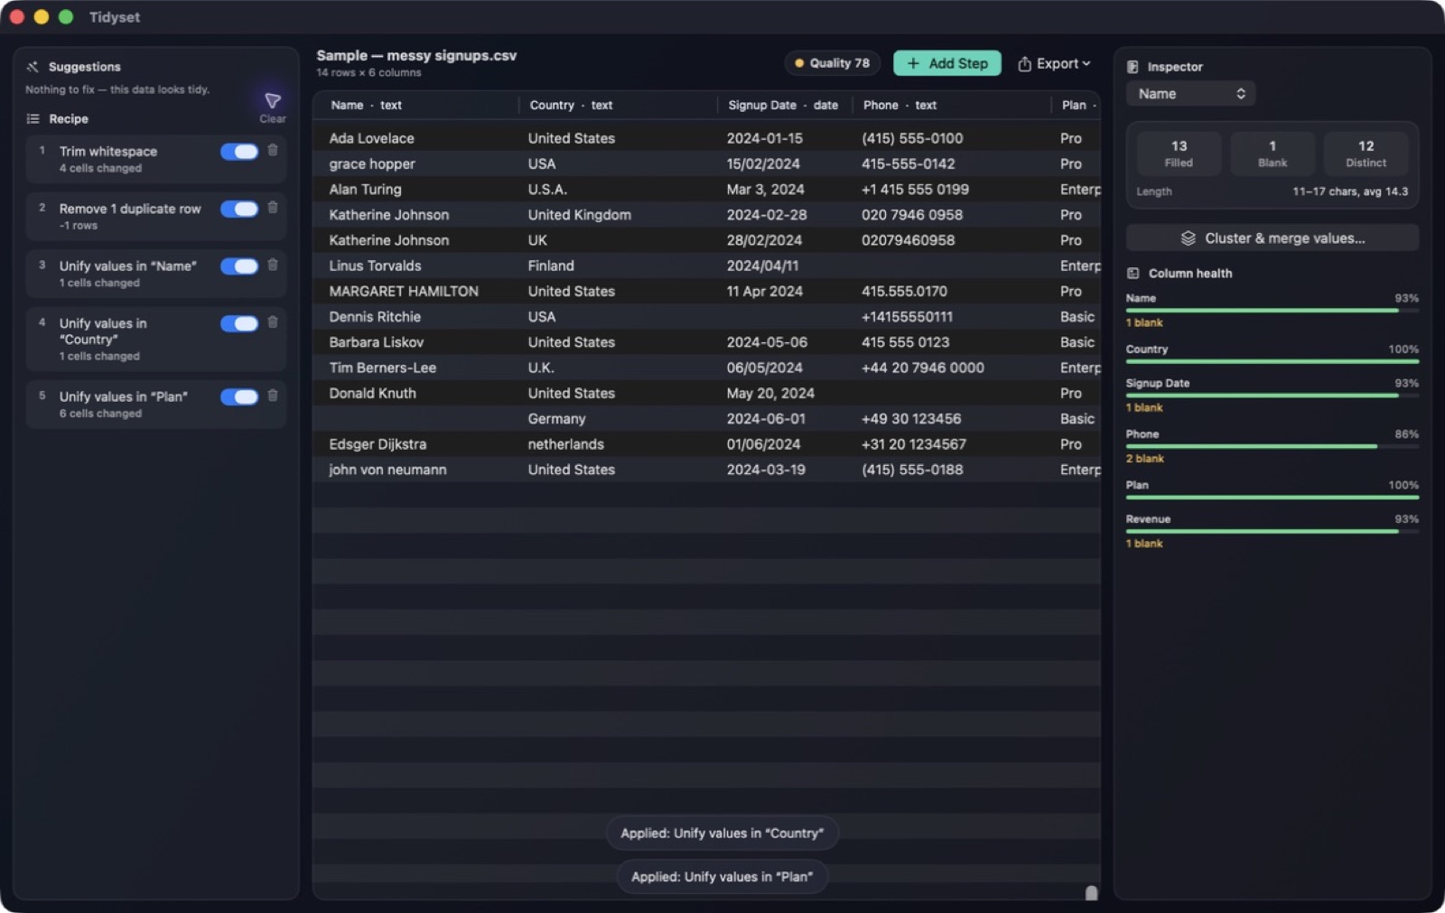Screen dimensions: 1445x913
Task: Delete the Trim whitespace step via trash icon
Action: 273,150
